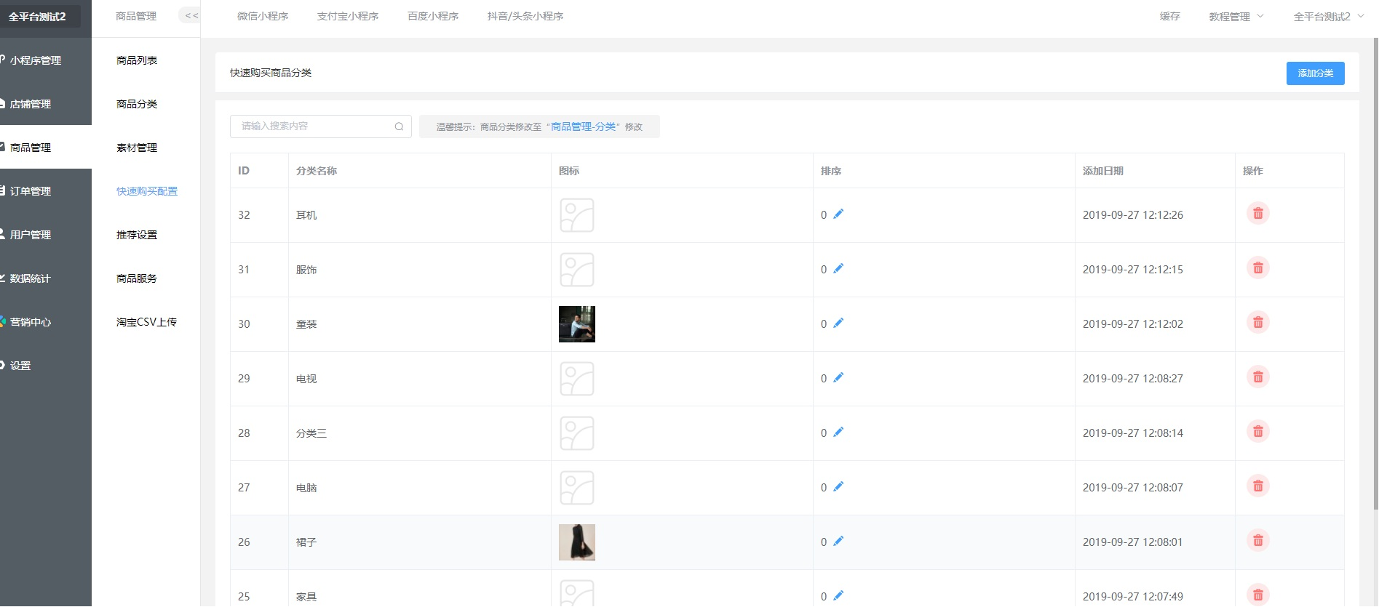Switch to 百度小程序 tab

pos(433,16)
